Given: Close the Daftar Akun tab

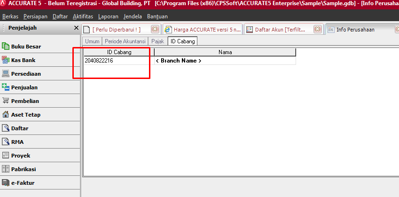Looking at the screenshot, I should 318,29.
